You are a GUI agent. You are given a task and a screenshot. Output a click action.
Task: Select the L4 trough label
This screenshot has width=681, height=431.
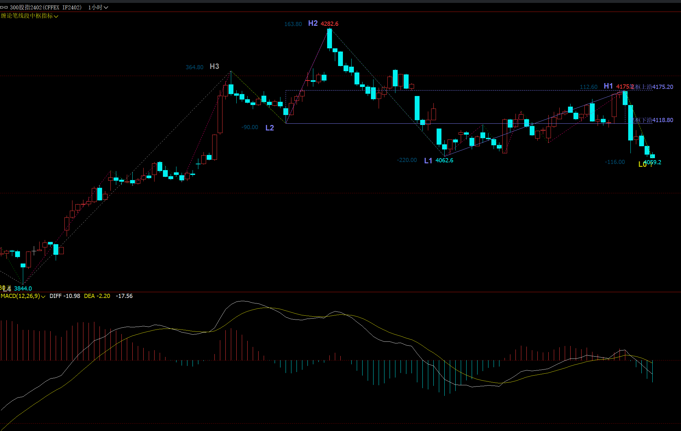[7, 289]
